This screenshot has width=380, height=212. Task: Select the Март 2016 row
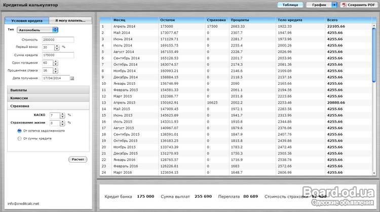(236, 173)
